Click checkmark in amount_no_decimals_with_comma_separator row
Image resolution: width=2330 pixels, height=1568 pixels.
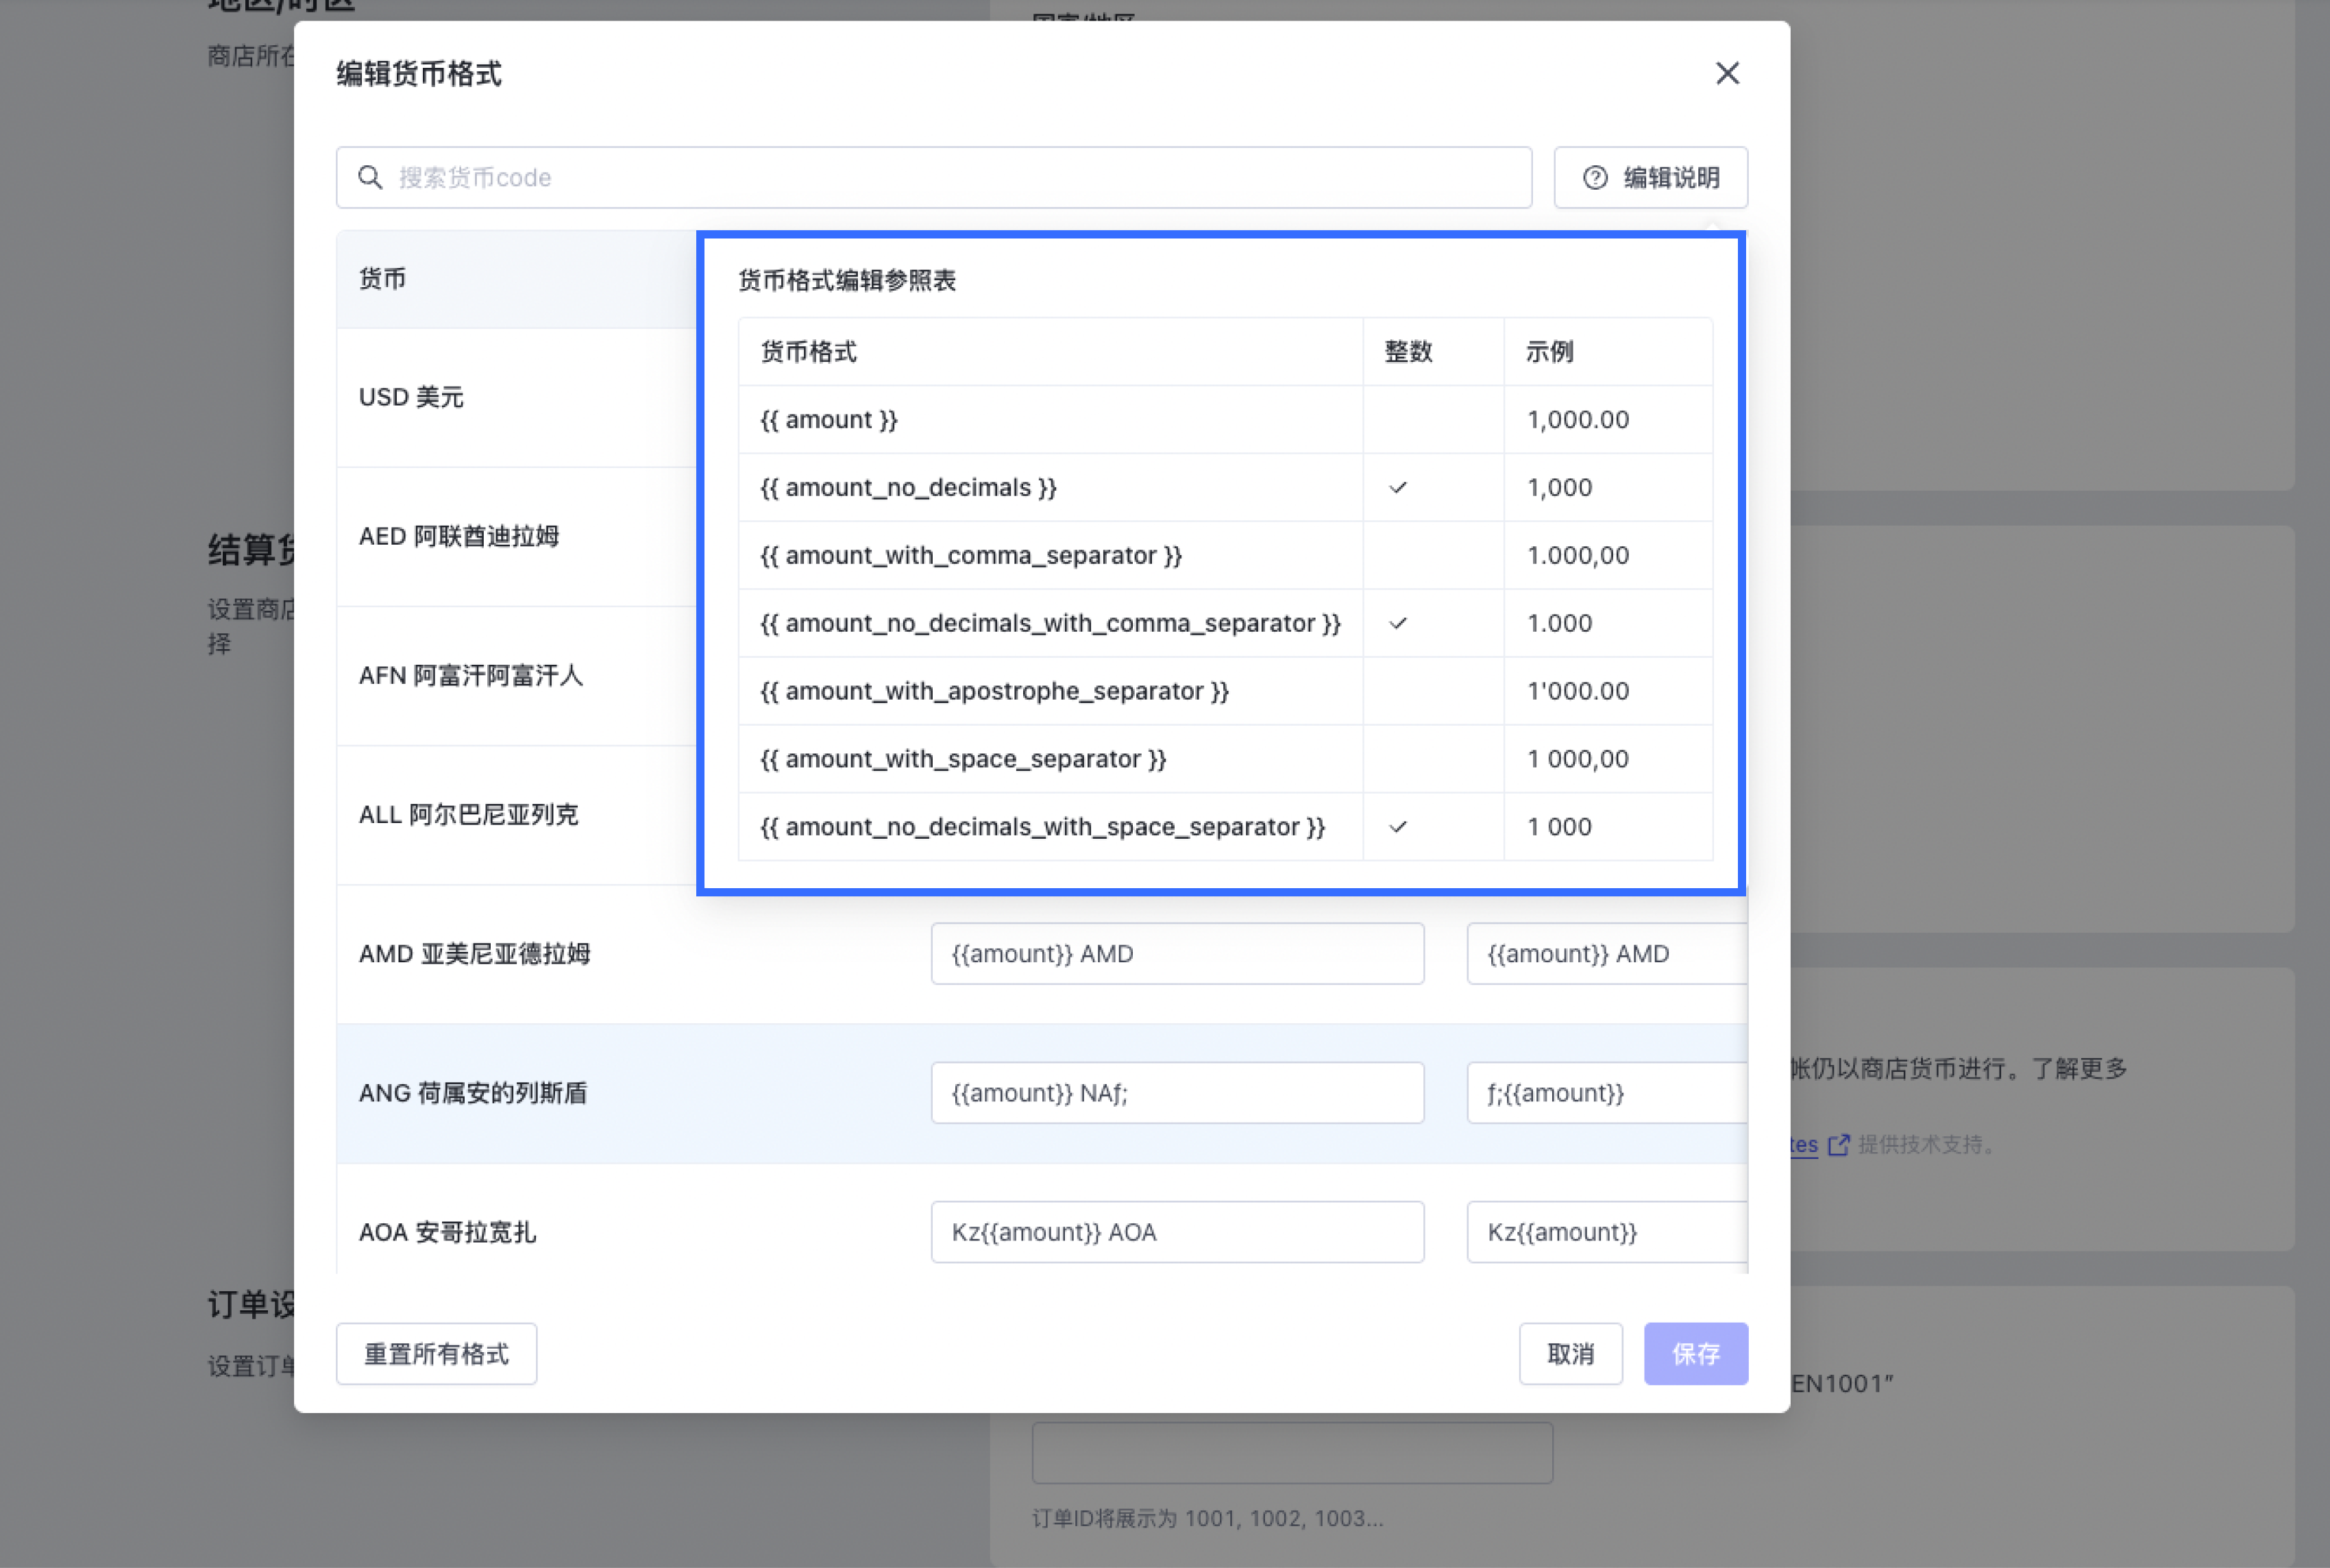pyautogui.click(x=1398, y=623)
